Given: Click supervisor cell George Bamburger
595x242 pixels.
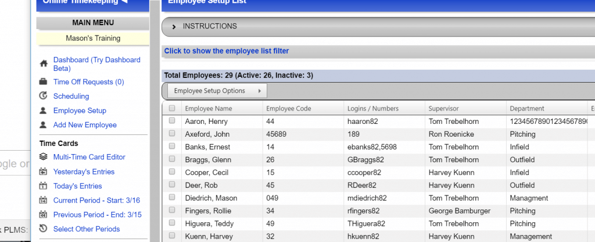Looking at the screenshot, I should pos(460,211).
